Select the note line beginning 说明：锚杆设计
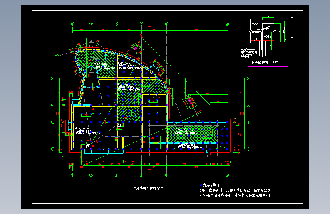 click(234, 191)
